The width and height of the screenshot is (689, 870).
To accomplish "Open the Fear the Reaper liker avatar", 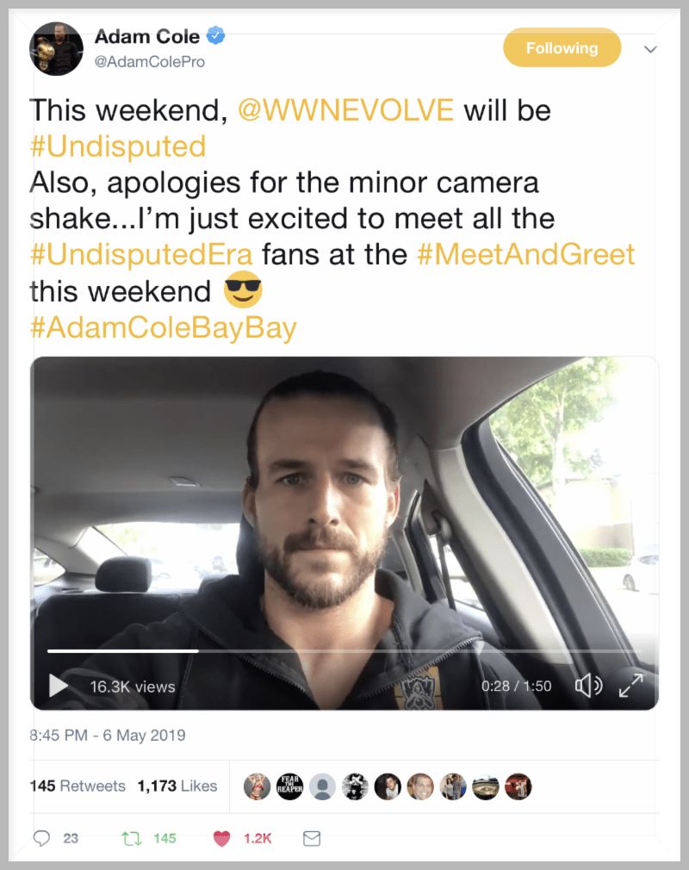I will (x=289, y=786).
